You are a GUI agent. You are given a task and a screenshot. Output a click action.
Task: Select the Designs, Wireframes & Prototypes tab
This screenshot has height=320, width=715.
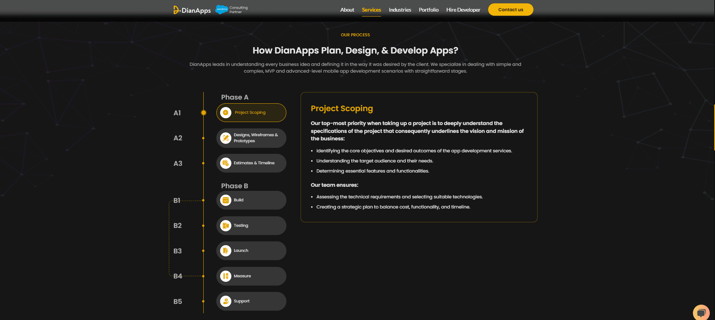[251, 138]
